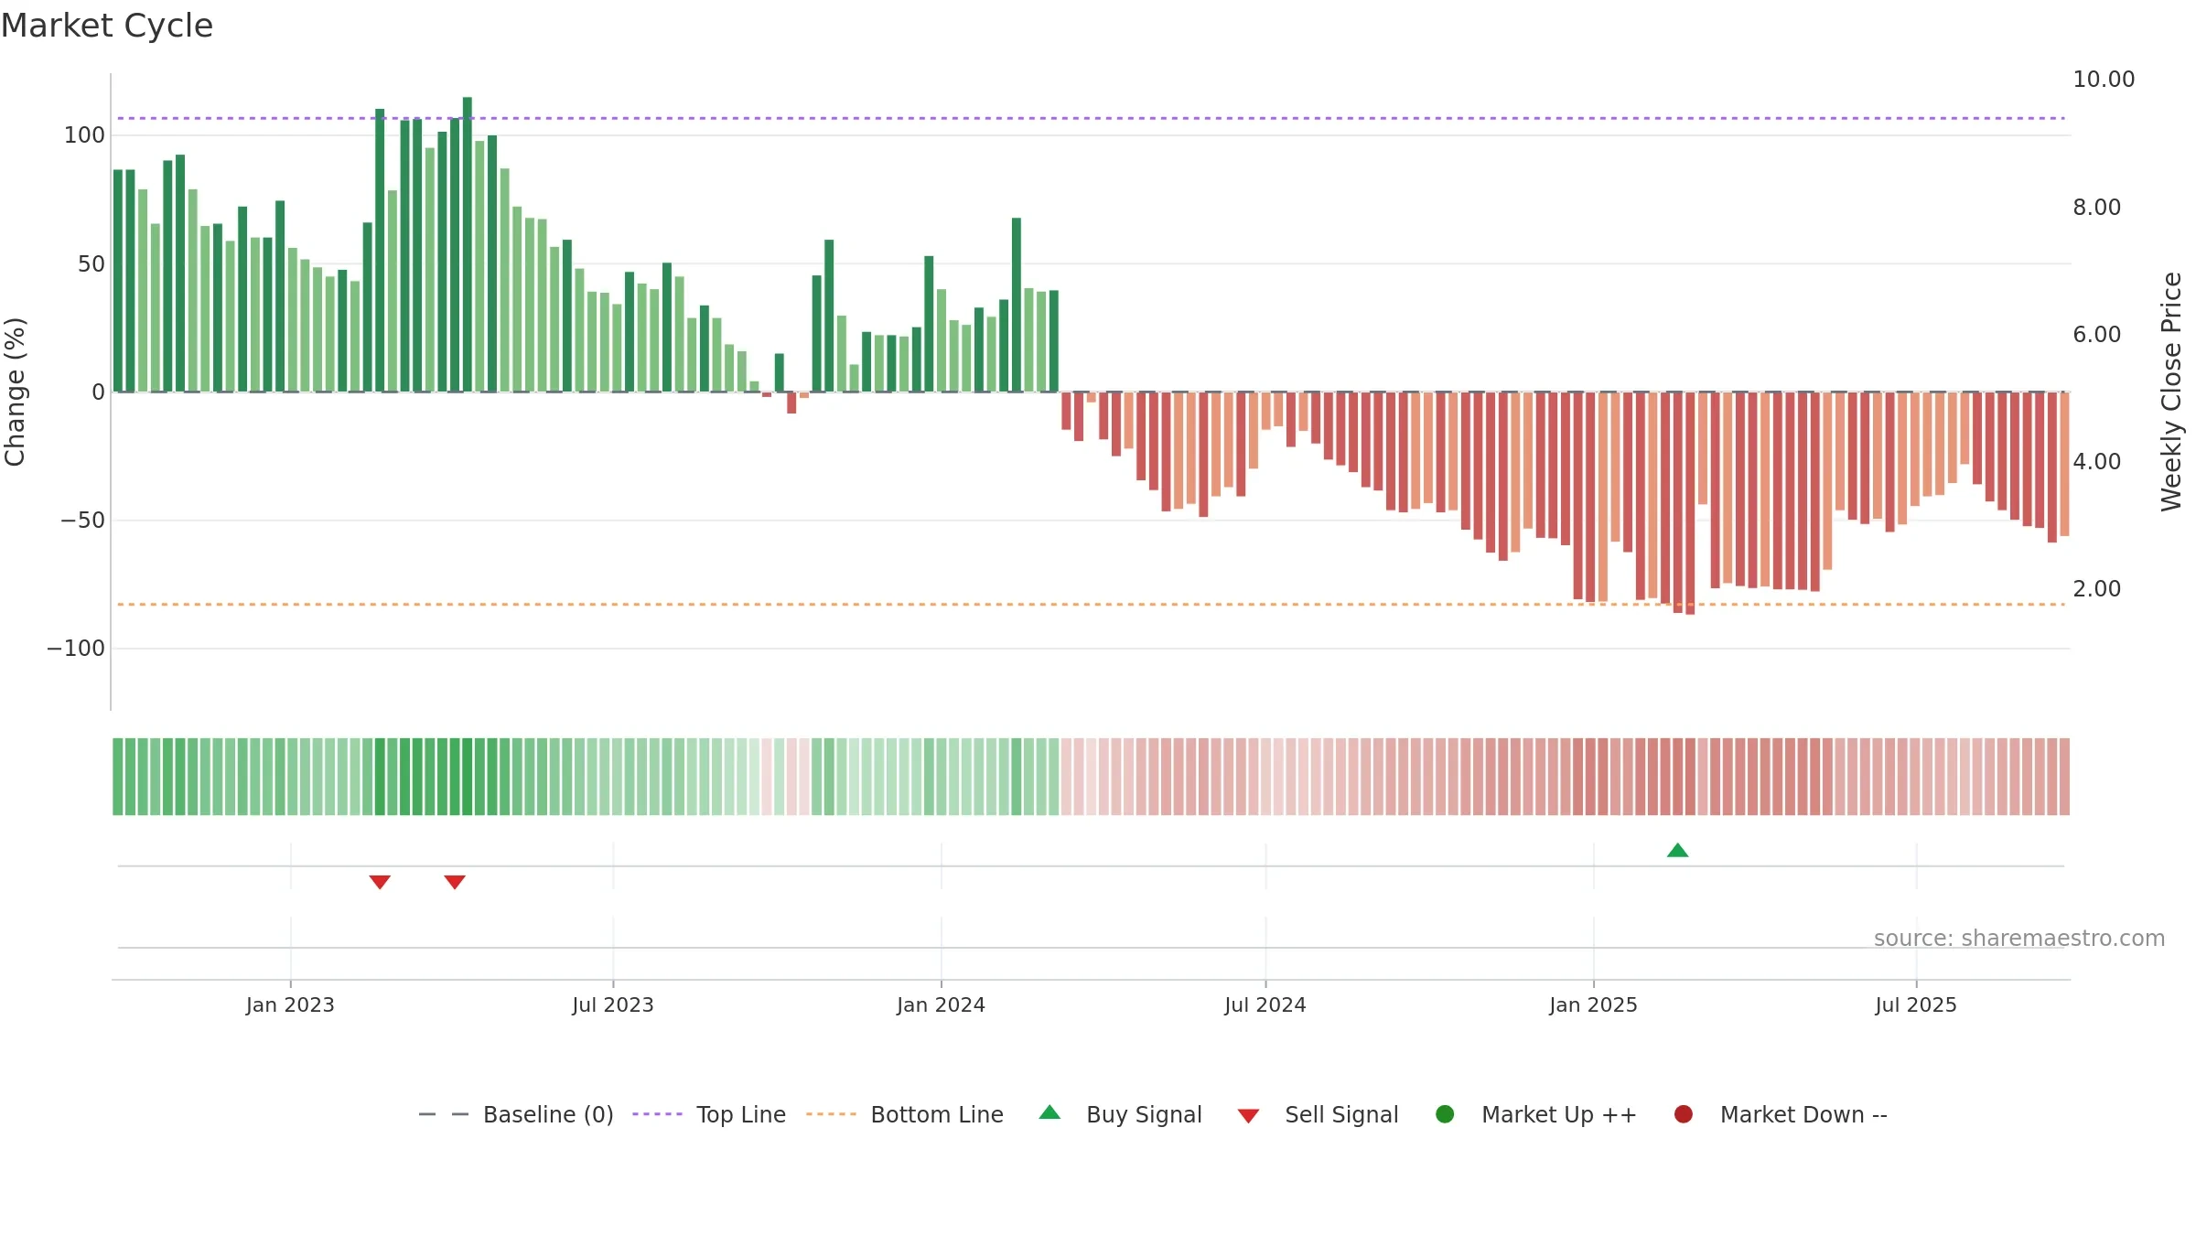Click the Market Down -- legend label
2196x1235 pixels.
(1803, 1115)
